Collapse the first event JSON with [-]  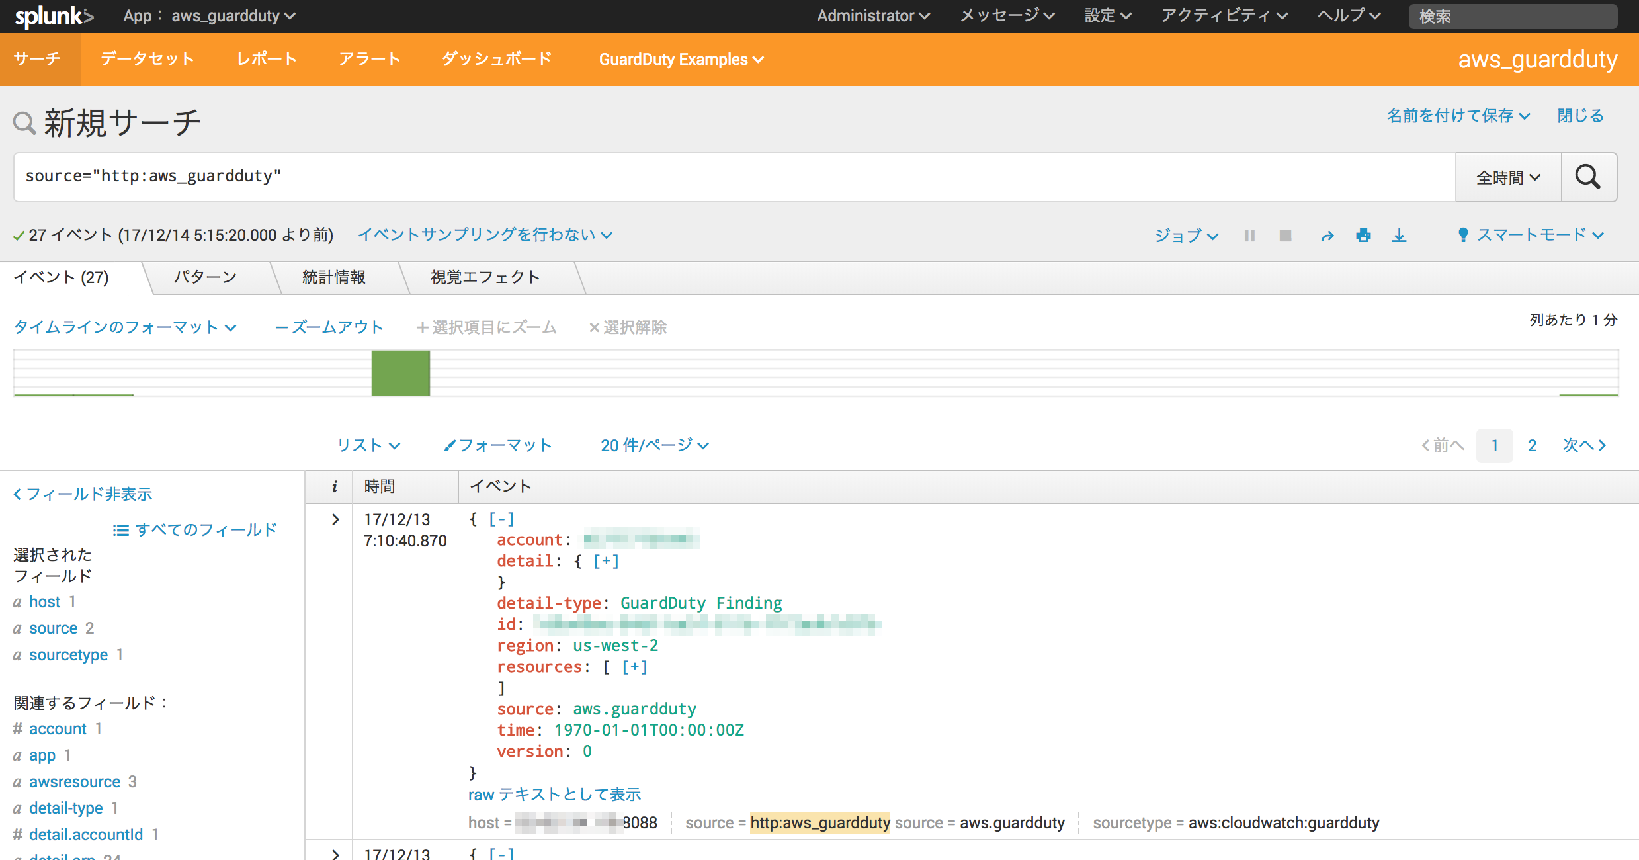point(501,519)
